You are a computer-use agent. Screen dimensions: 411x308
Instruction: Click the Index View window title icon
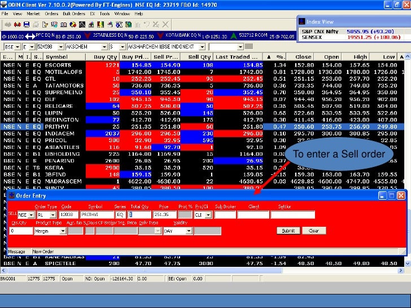click(302, 21)
